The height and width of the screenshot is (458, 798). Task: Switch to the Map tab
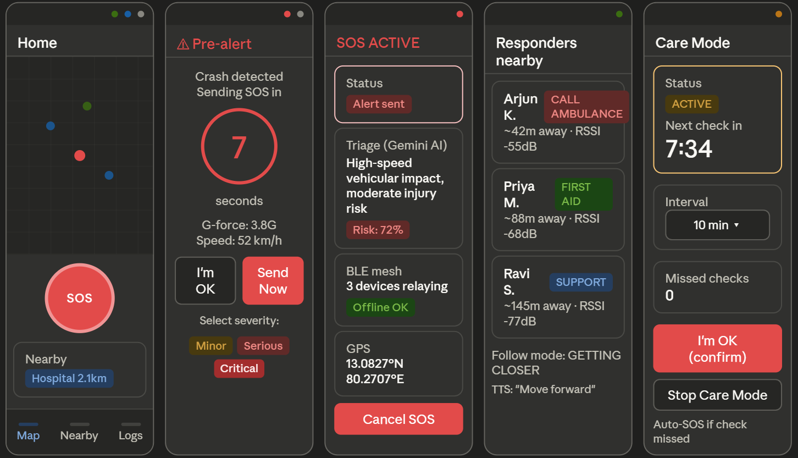click(28, 433)
